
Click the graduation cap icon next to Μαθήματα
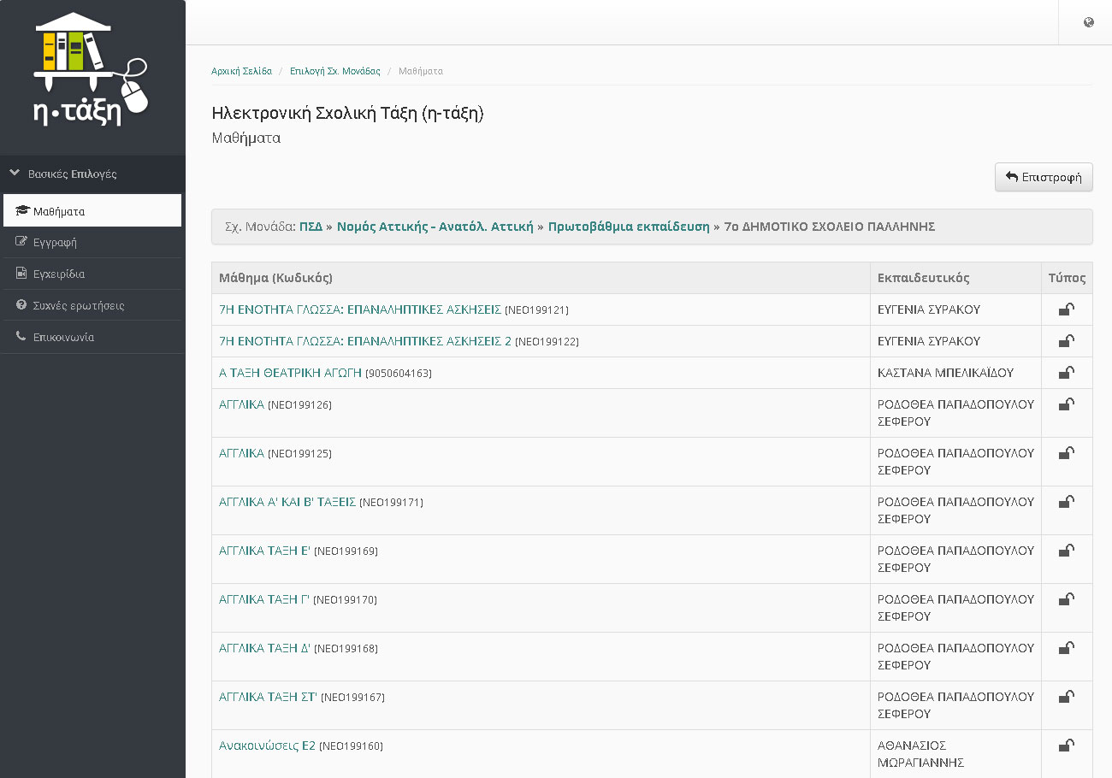(22, 211)
